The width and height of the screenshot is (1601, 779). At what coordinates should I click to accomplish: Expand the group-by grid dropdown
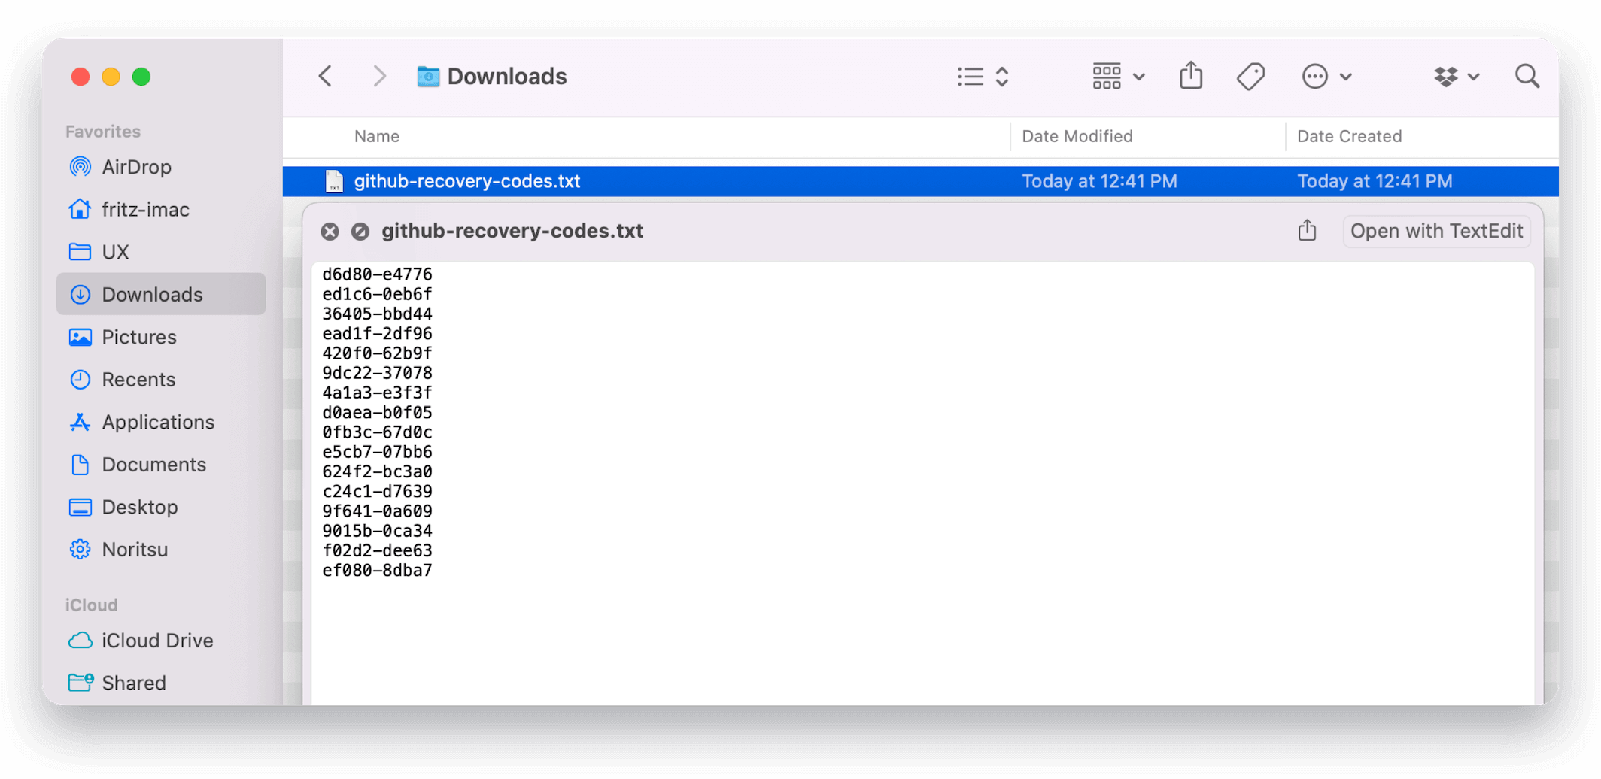click(1118, 77)
